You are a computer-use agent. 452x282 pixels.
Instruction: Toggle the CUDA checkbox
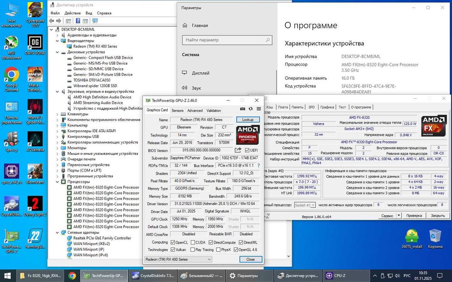[x=193, y=242]
